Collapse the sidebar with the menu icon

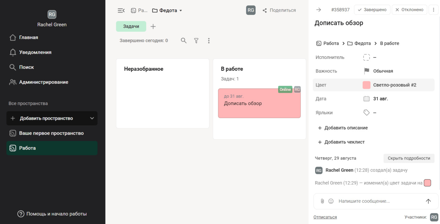121,10
